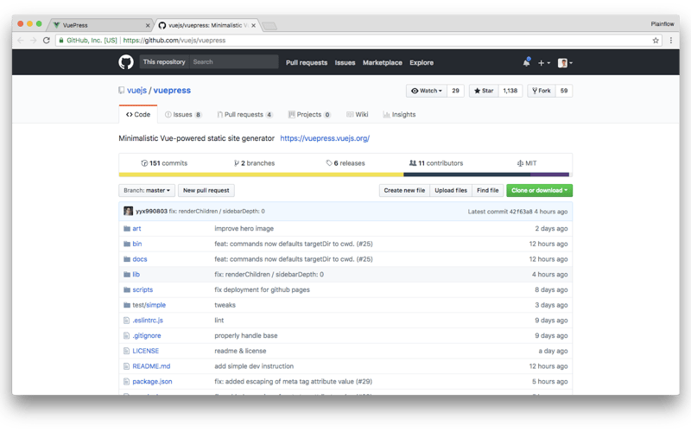Click the Find file button
This screenshot has width=691, height=432.
coord(488,190)
